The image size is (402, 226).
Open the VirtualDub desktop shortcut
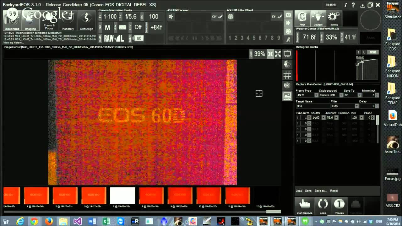[x=392, y=118]
